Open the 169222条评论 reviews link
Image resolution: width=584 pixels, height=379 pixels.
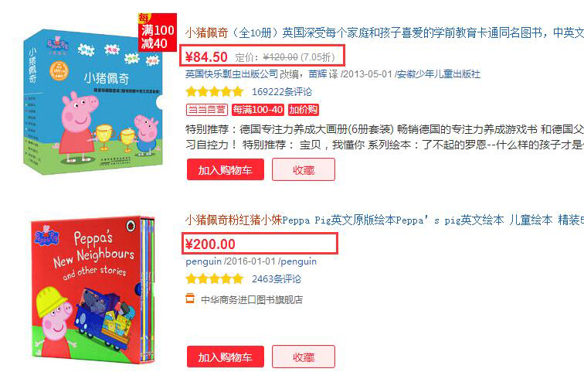(282, 92)
